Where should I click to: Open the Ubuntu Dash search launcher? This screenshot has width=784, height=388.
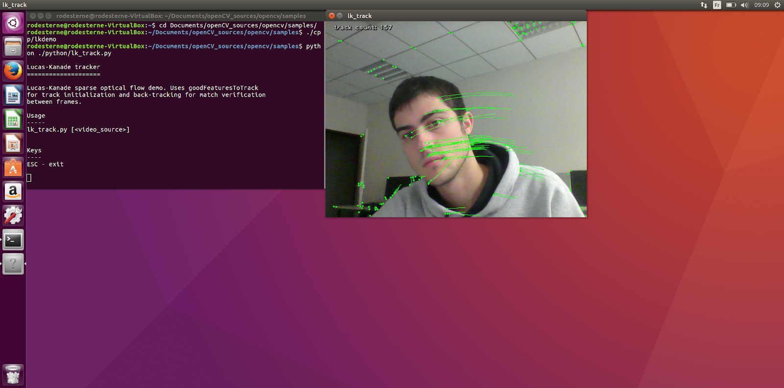(x=13, y=23)
